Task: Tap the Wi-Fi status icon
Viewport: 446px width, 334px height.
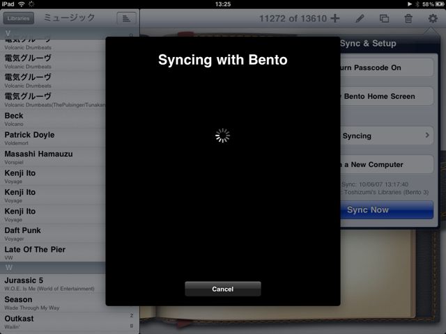Action: coord(22,4)
